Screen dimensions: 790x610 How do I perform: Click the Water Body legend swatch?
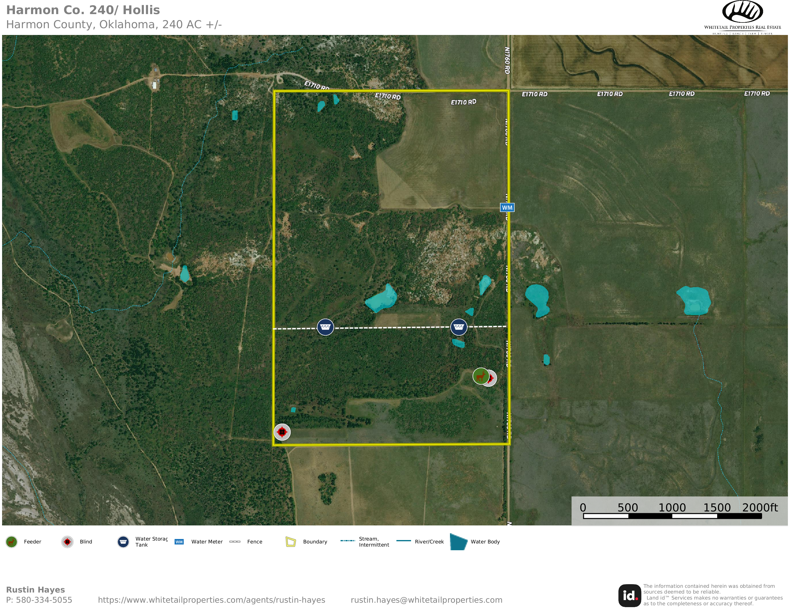pos(459,542)
